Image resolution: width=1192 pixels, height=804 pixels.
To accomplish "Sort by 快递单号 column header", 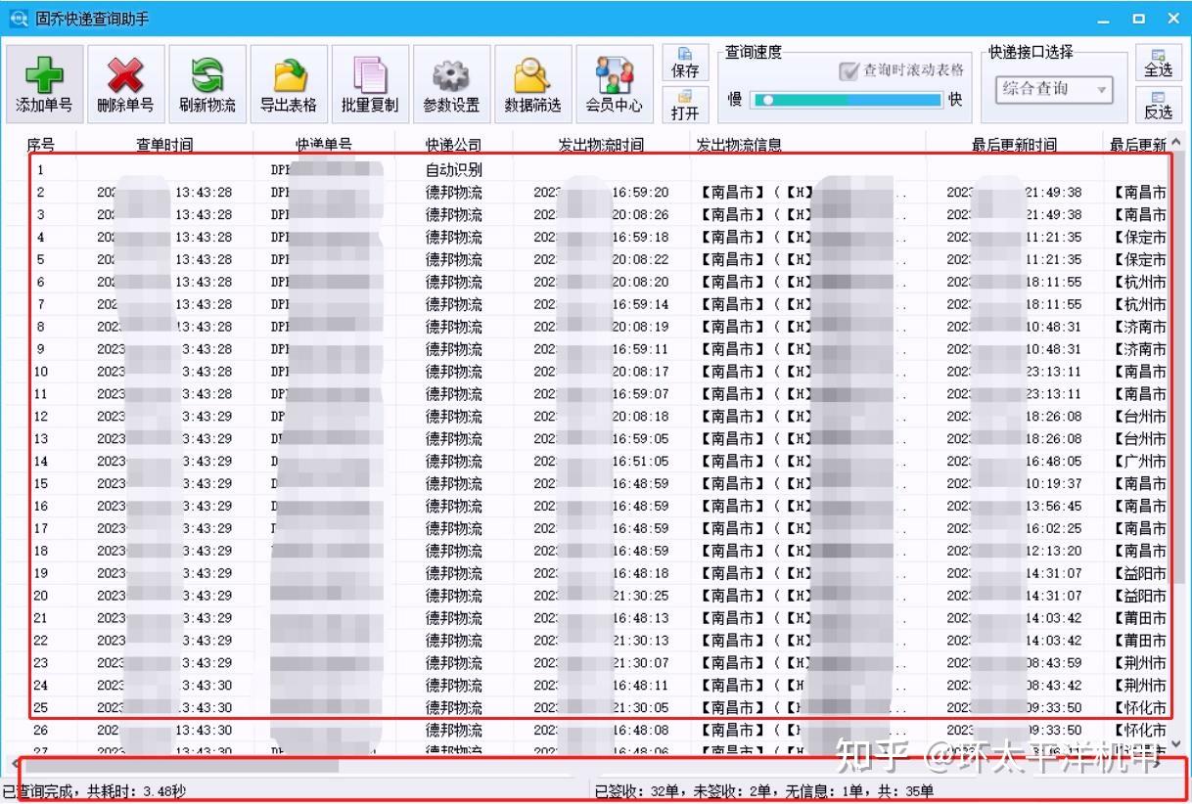I will [324, 145].
